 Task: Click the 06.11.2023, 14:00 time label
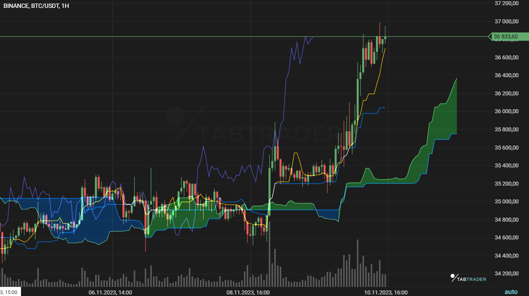[110, 292]
